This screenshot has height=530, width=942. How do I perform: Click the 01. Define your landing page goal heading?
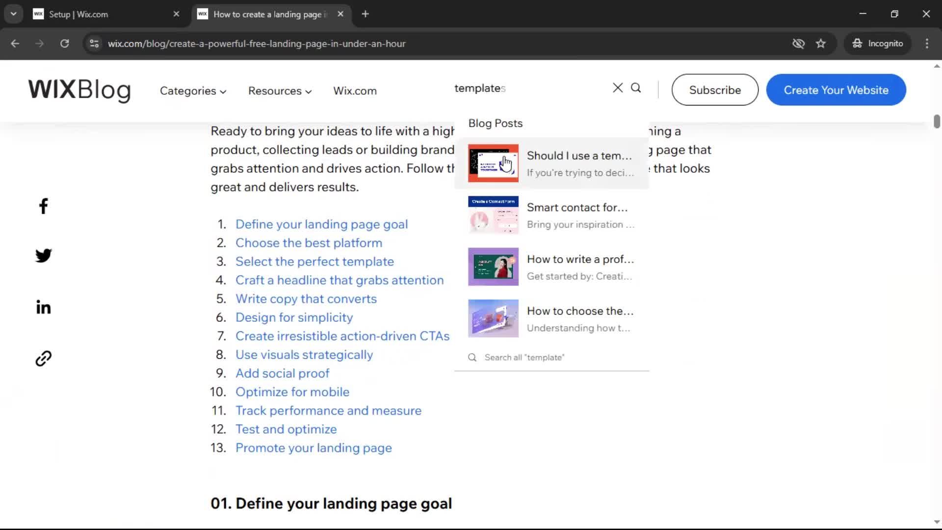point(331,503)
